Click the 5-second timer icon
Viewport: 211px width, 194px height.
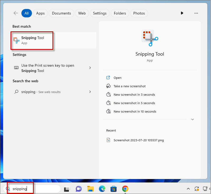[x=108, y=103]
